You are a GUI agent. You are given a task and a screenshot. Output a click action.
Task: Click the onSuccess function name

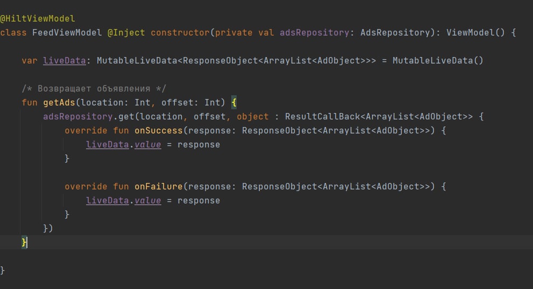159,131
